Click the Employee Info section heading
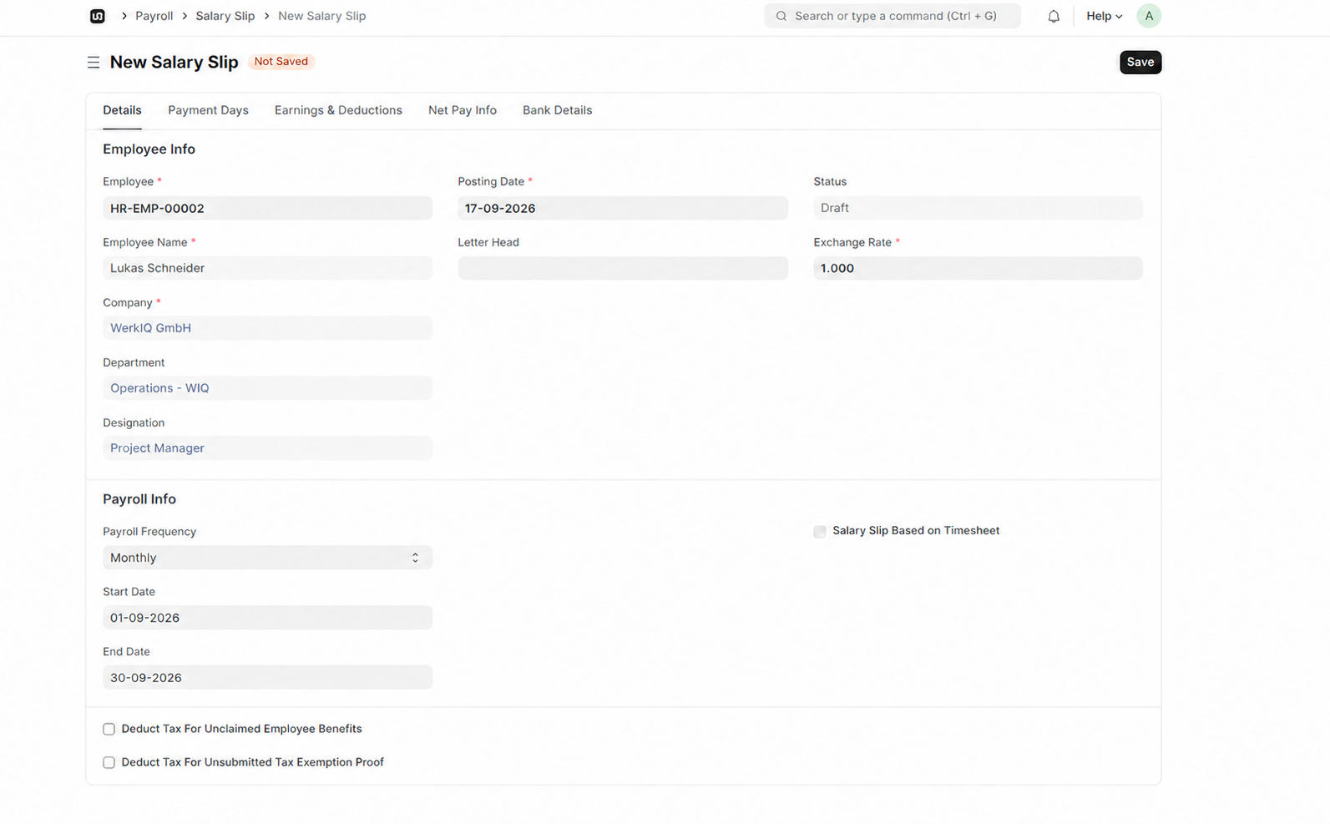 point(149,149)
